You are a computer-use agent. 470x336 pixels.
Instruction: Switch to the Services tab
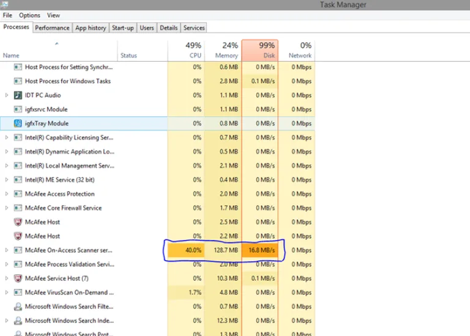(194, 28)
